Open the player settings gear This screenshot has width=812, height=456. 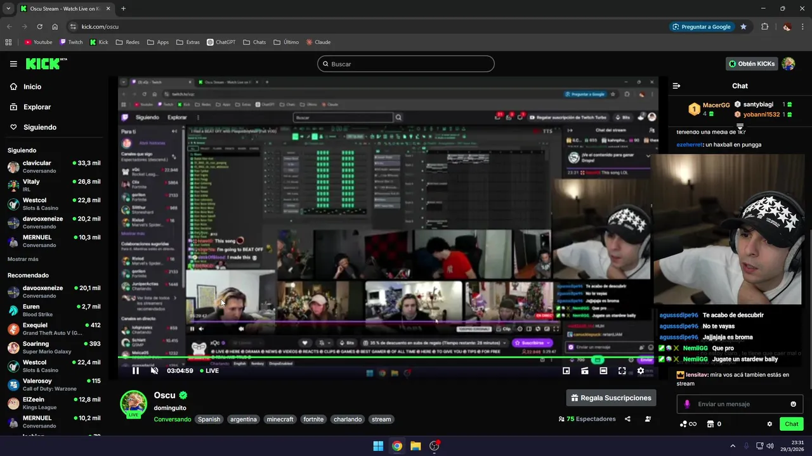640,370
